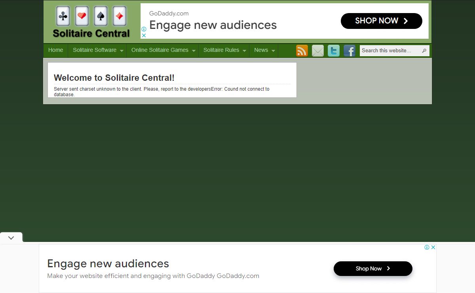Click the bottom ad info icon

[427, 247]
